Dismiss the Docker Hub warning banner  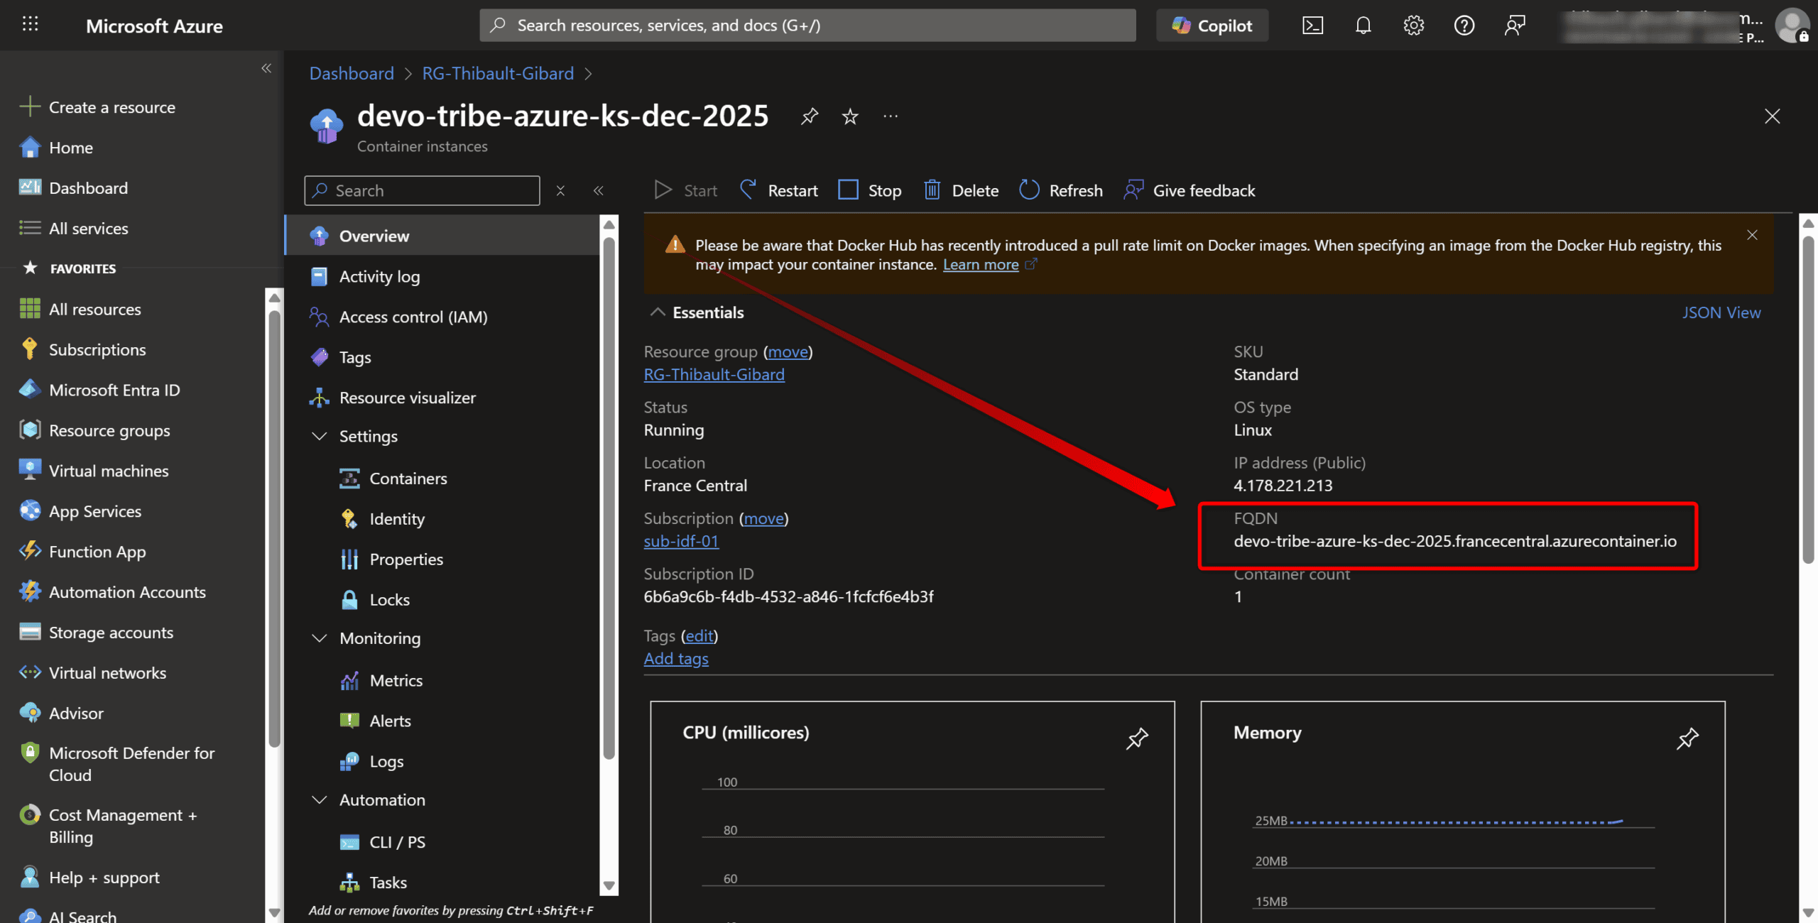coord(1752,235)
